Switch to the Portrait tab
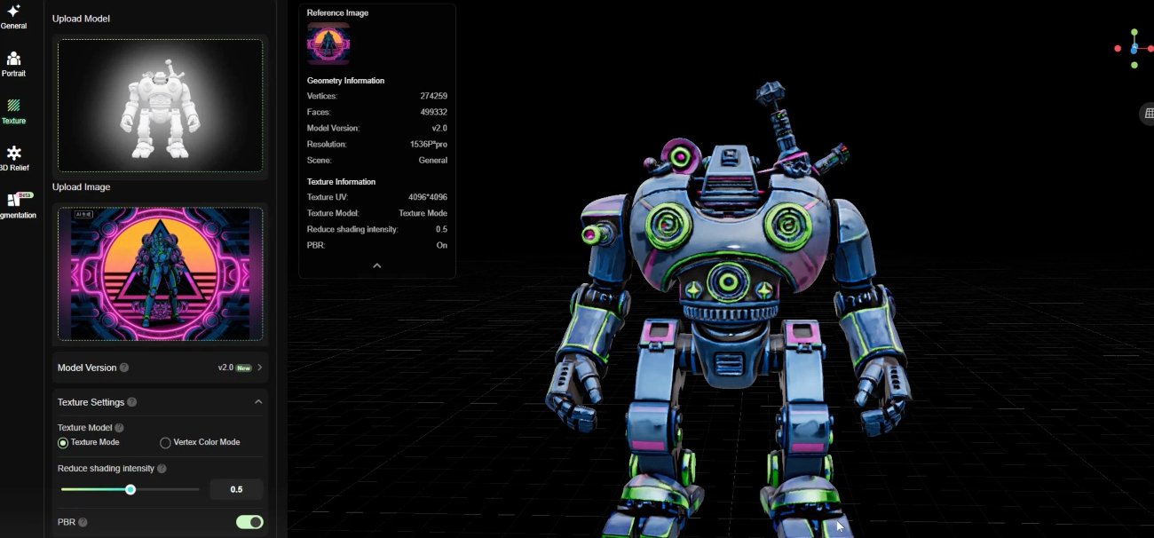1154x538 pixels. pyautogui.click(x=13, y=62)
